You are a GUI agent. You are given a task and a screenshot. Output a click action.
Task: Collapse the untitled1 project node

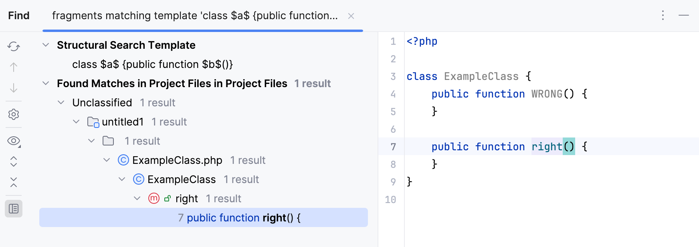coord(77,122)
